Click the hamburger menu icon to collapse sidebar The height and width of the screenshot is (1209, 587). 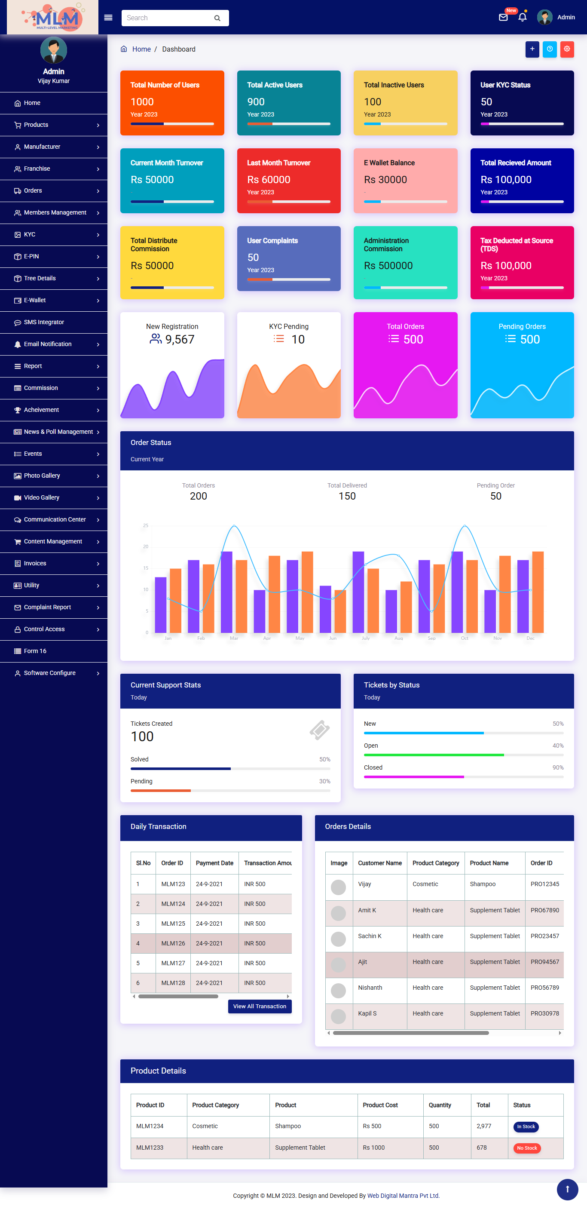108,18
